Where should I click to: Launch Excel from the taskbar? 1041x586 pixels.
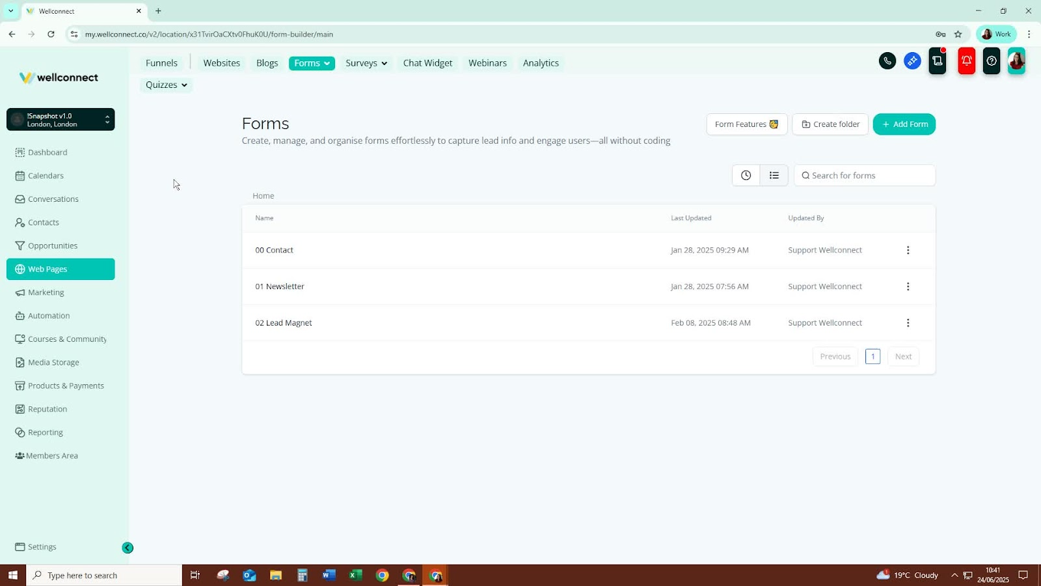pos(355,576)
